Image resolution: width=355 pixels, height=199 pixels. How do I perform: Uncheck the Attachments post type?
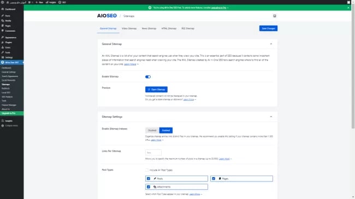tap(149, 187)
